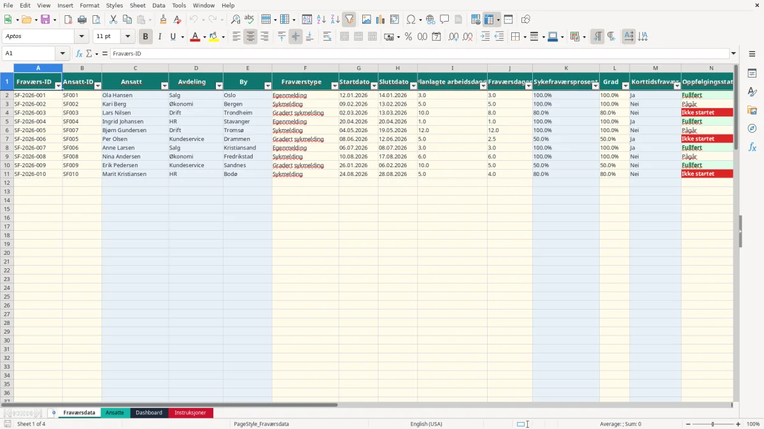Expand the formula bar arrow
764x429 pixels.
click(733, 54)
